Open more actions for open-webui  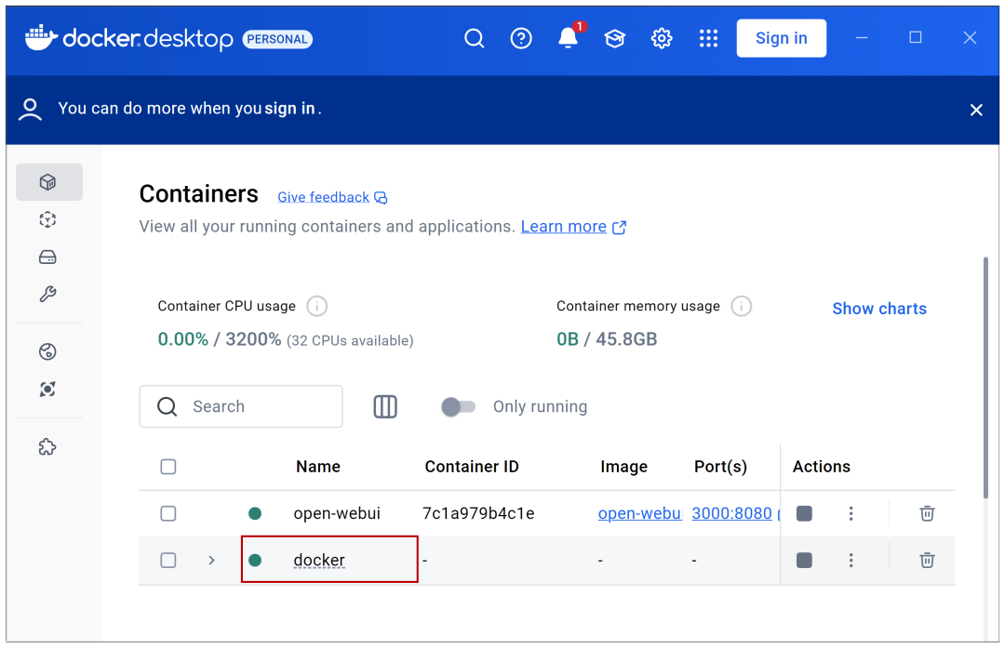[851, 513]
